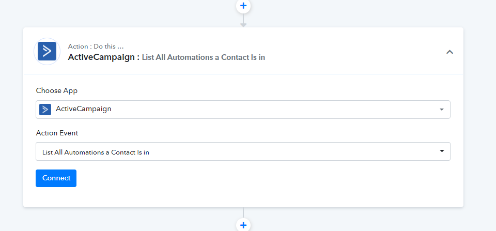
Task: Click the selected event text in Action Event field
Action: point(96,152)
